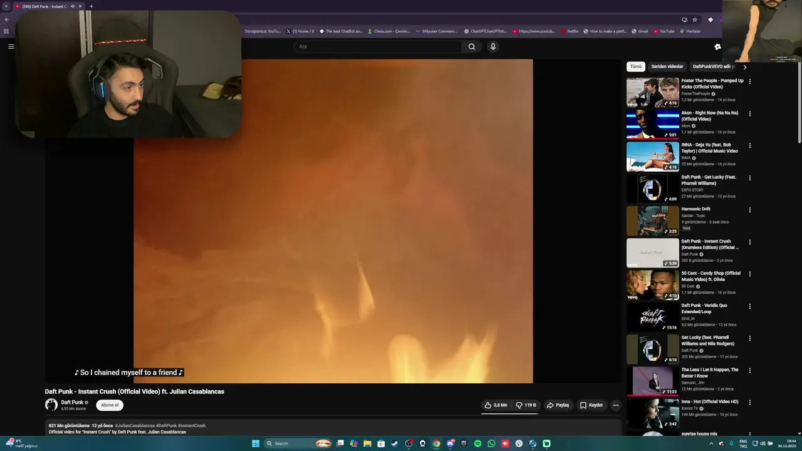The image size is (802, 451).
Task: Open 'Harmonic Drift' video title
Action: 696,209
